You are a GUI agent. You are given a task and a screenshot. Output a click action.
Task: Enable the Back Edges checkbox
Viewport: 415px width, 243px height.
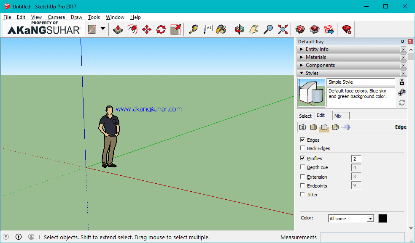[302, 148]
